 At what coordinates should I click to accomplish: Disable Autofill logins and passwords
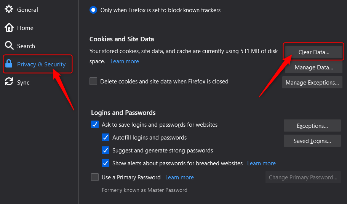click(106, 137)
